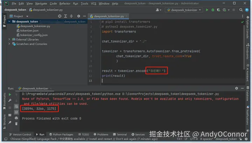Open Version Control tool window
The width and height of the screenshot is (252, 143).
(x=20, y=135)
